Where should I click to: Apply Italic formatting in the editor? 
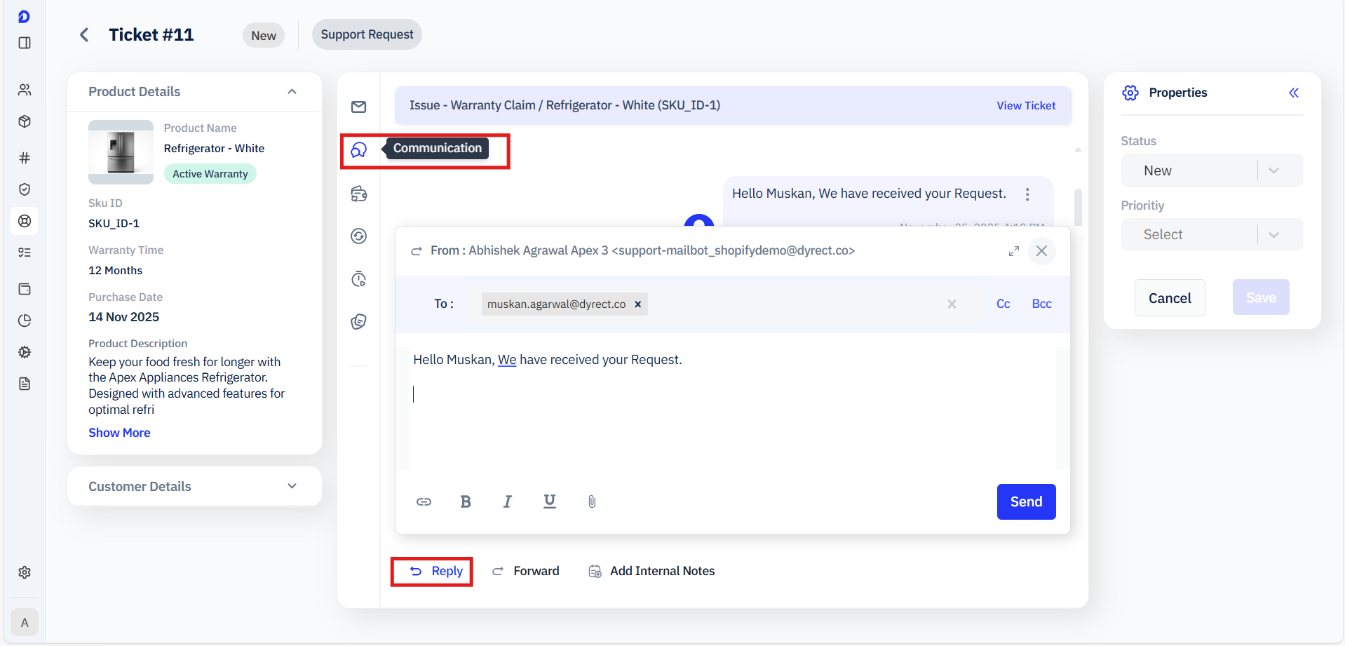(507, 502)
